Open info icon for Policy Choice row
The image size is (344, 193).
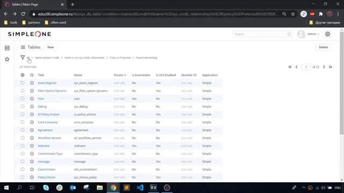(x=32, y=177)
